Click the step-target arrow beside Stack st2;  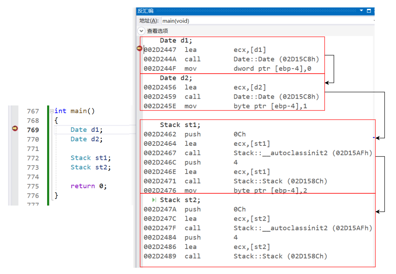[154, 200]
